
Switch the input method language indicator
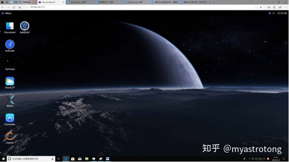pyautogui.click(x=264, y=159)
